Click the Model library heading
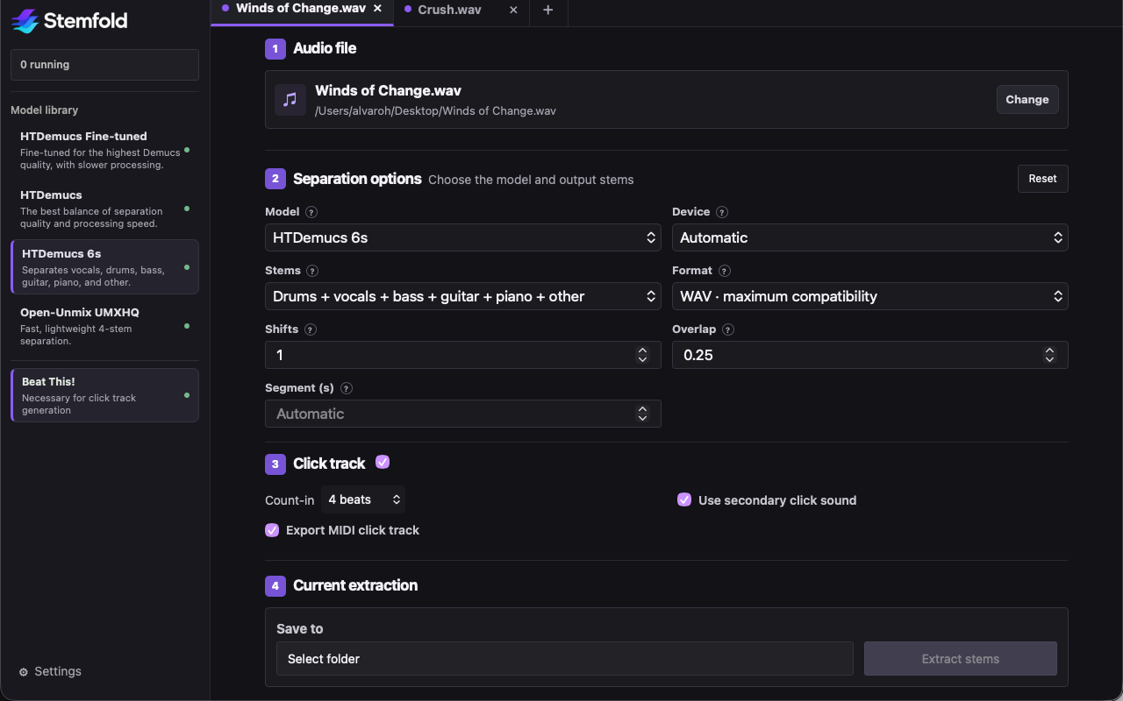This screenshot has height=701, width=1123. tap(45, 110)
